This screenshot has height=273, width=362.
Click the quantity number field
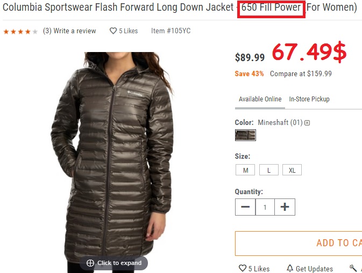point(265,207)
